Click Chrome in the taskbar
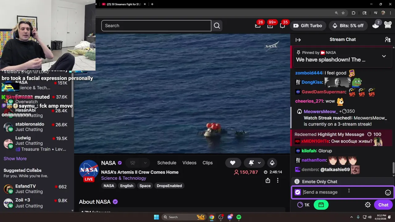 coord(212,217)
